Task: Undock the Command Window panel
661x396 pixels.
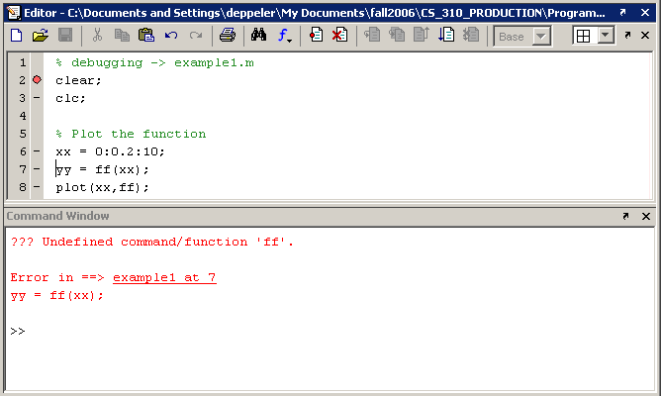Action: tap(625, 216)
